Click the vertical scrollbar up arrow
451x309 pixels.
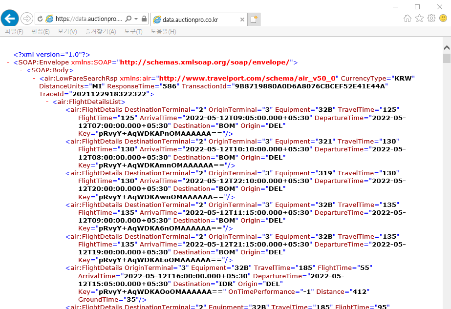coord(447,48)
